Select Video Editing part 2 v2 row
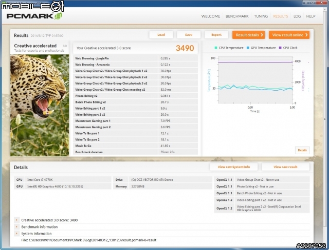Image resolution: width=329 pixels, height=250 pixels. 135,115
